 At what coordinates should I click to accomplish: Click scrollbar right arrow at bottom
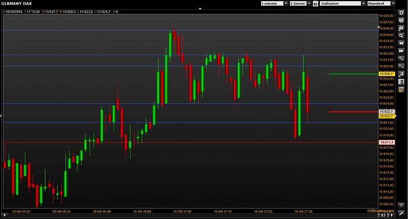click(x=392, y=215)
